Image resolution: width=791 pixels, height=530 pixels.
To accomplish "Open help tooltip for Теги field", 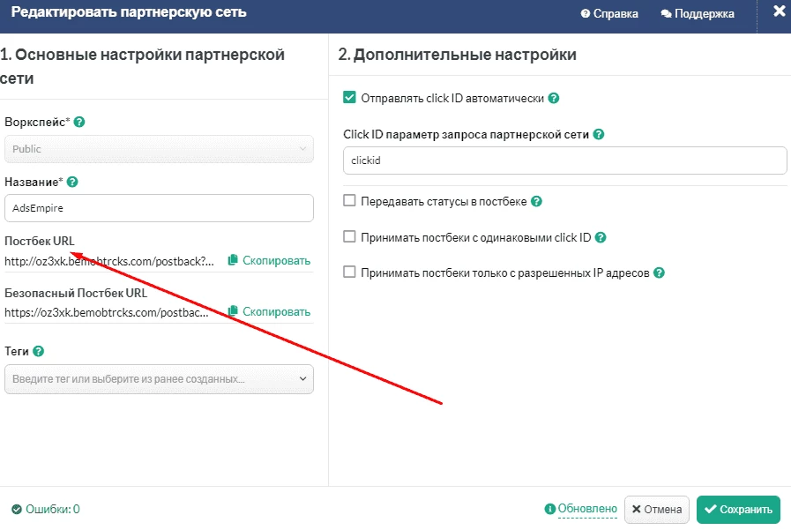I will tap(38, 352).
